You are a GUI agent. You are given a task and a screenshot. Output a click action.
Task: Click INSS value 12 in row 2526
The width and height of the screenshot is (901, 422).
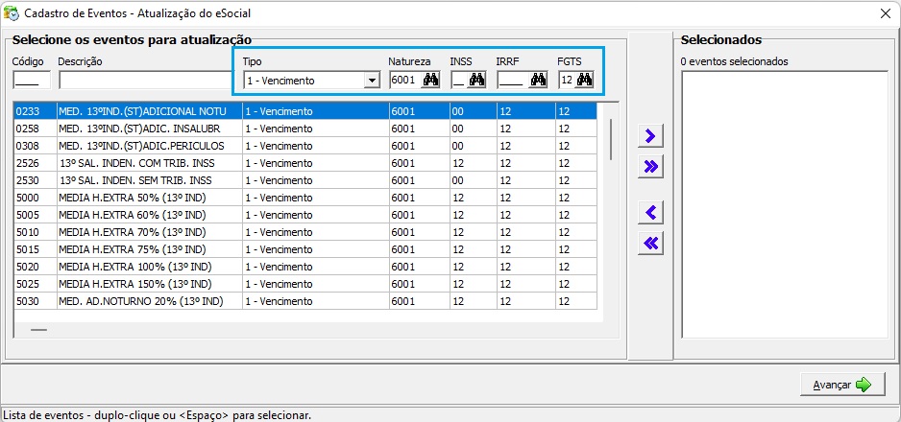474,163
